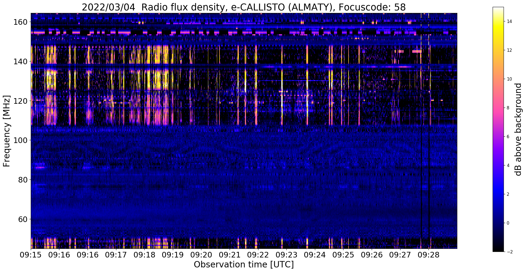
Task: Click the 'dB above background' colorbar label
Action: 518,129
